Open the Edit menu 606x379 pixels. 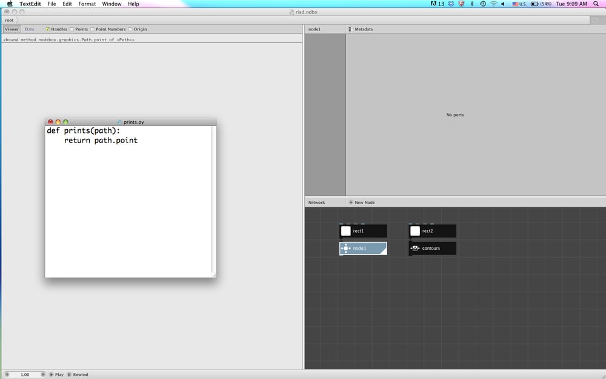click(67, 4)
